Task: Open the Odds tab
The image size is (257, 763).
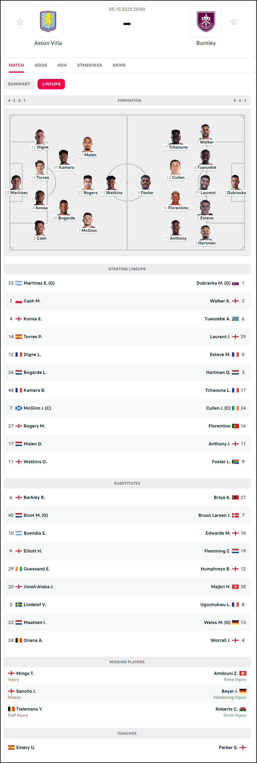Action: [41, 65]
